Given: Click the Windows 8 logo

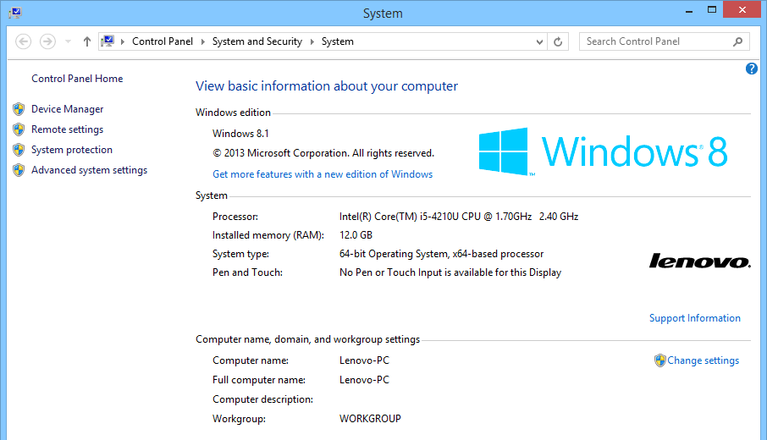Looking at the screenshot, I should pyautogui.click(x=603, y=151).
